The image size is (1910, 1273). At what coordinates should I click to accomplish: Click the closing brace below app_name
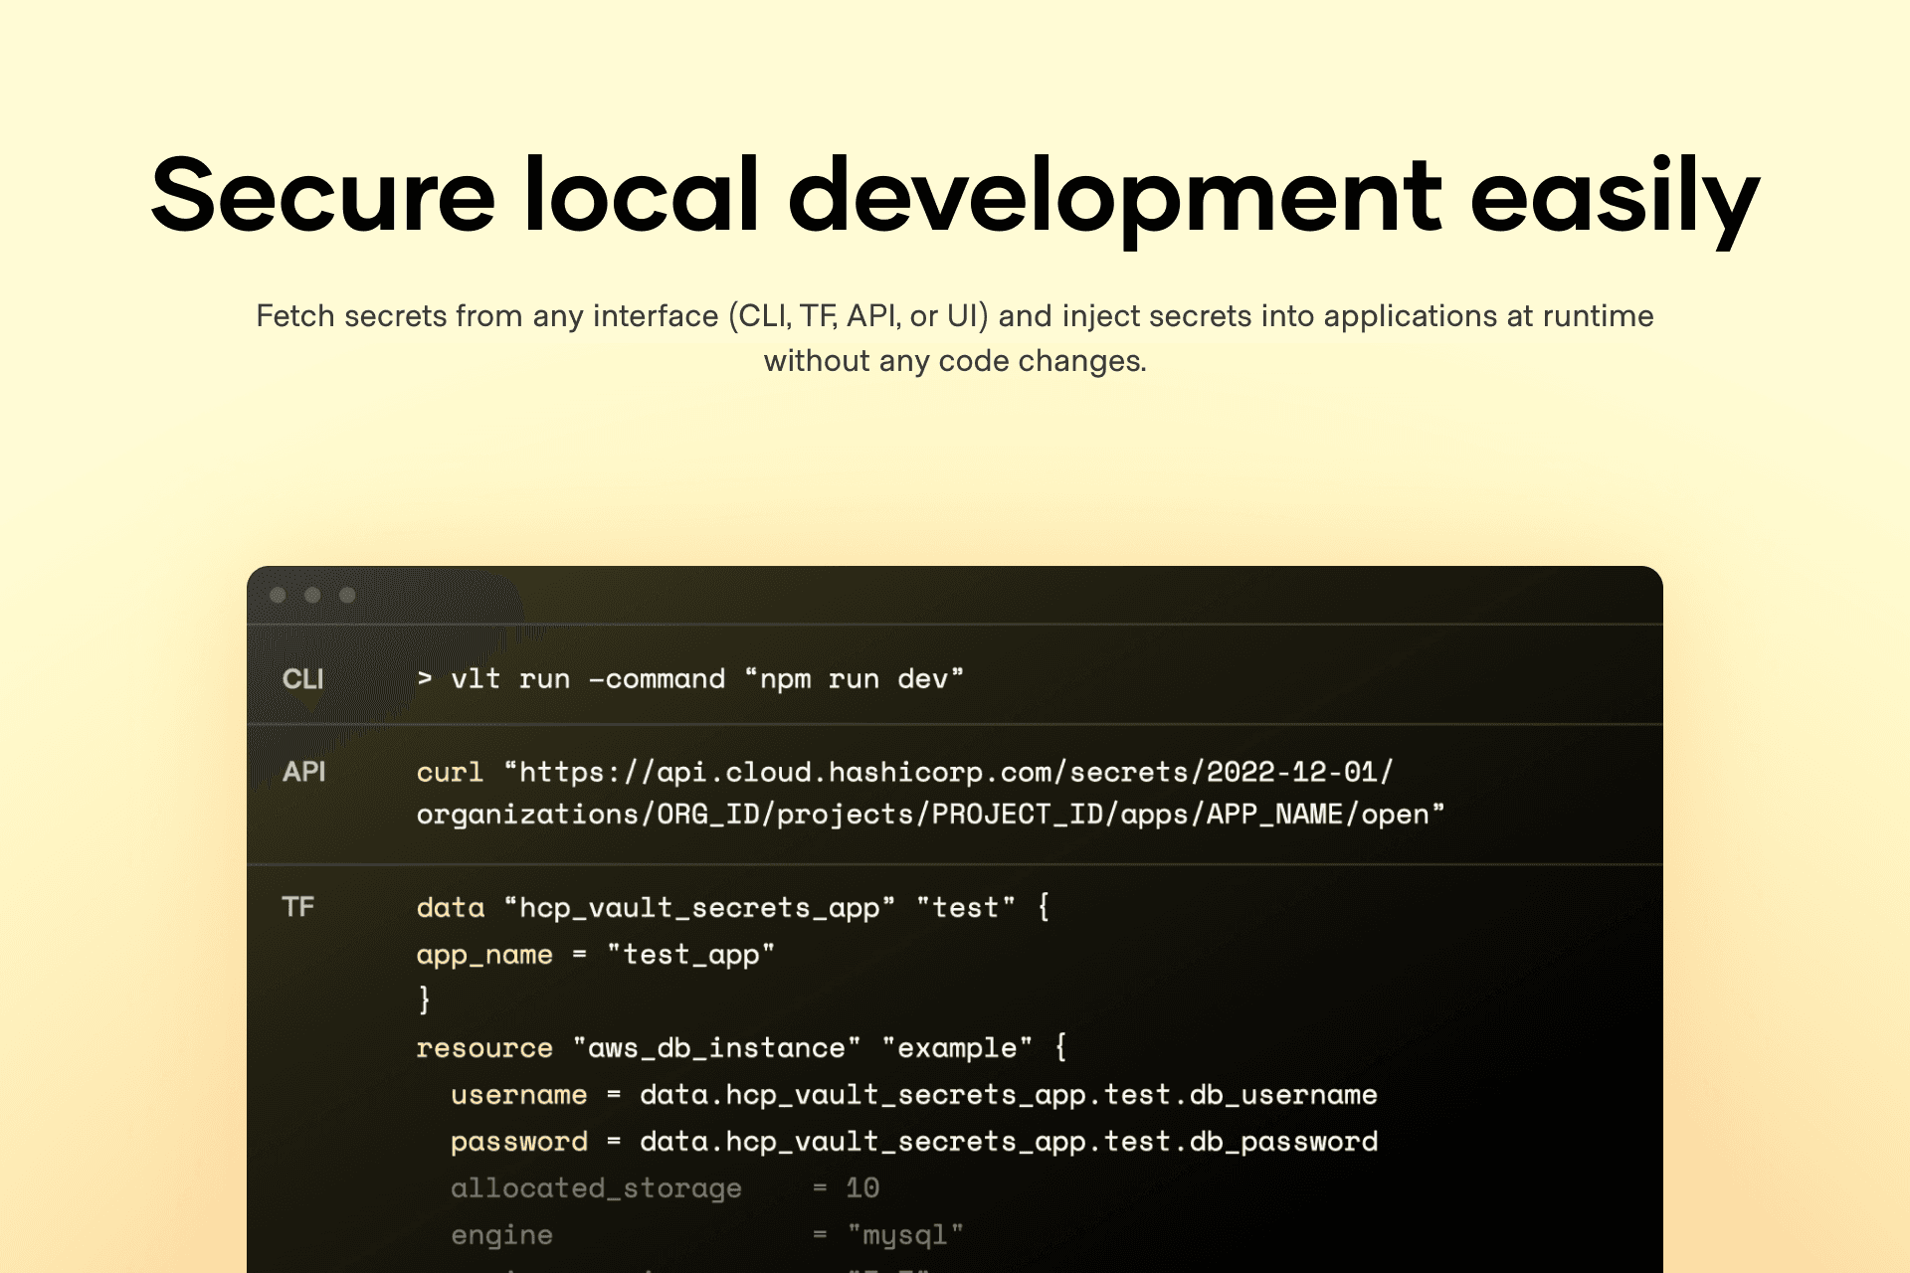(425, 999)
